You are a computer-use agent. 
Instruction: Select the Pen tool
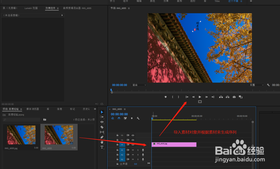102,137
